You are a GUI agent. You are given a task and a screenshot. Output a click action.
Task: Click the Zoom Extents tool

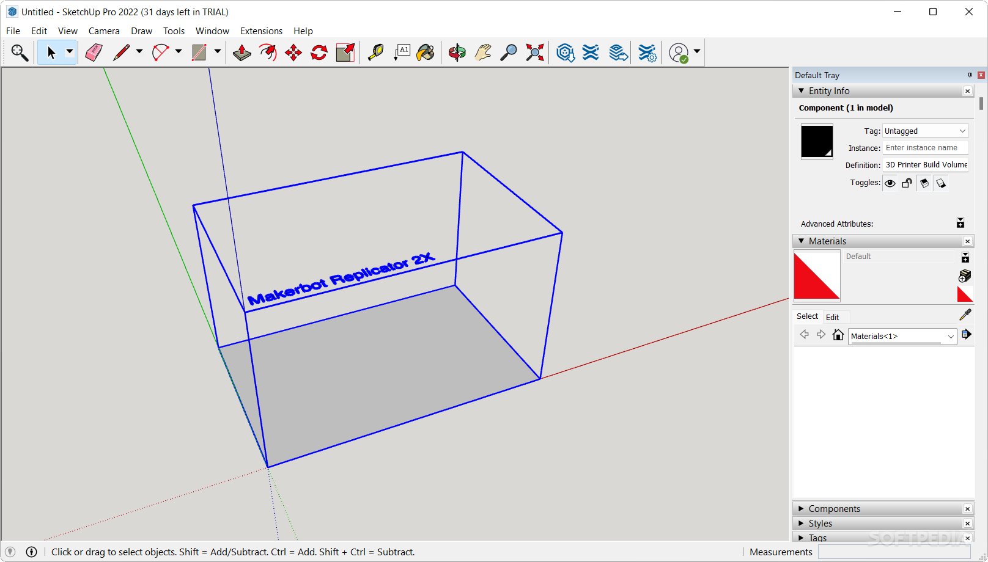click(x=535, y=53)
